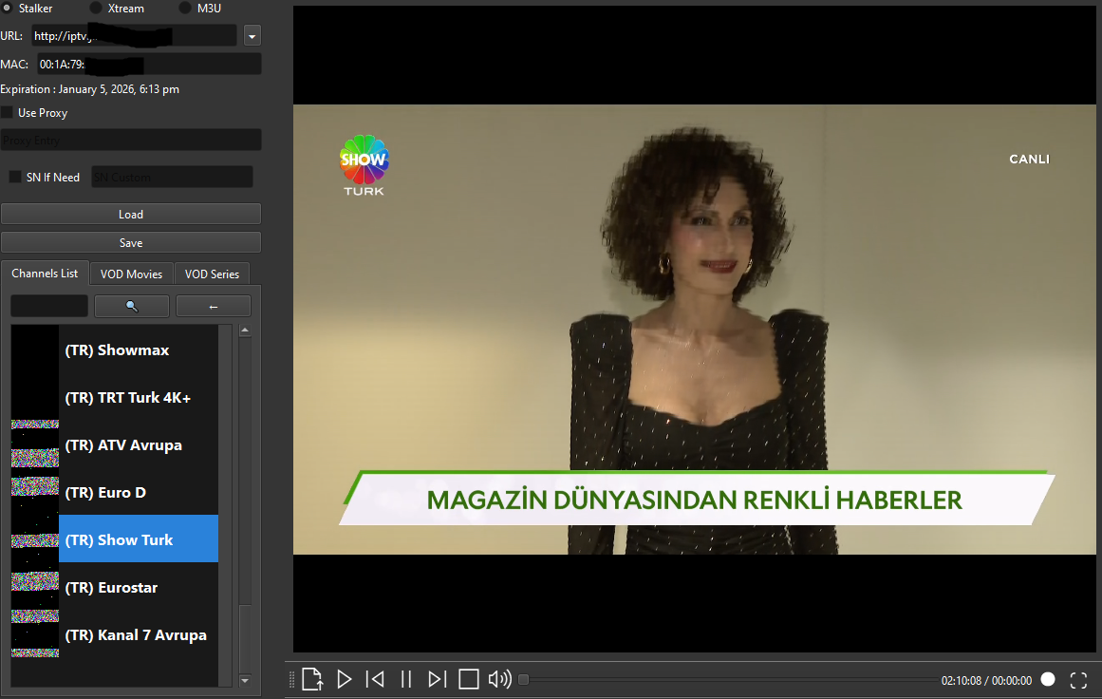Click the white record circle button
The image size is (1102, 699).
(x=1048, y=679)
